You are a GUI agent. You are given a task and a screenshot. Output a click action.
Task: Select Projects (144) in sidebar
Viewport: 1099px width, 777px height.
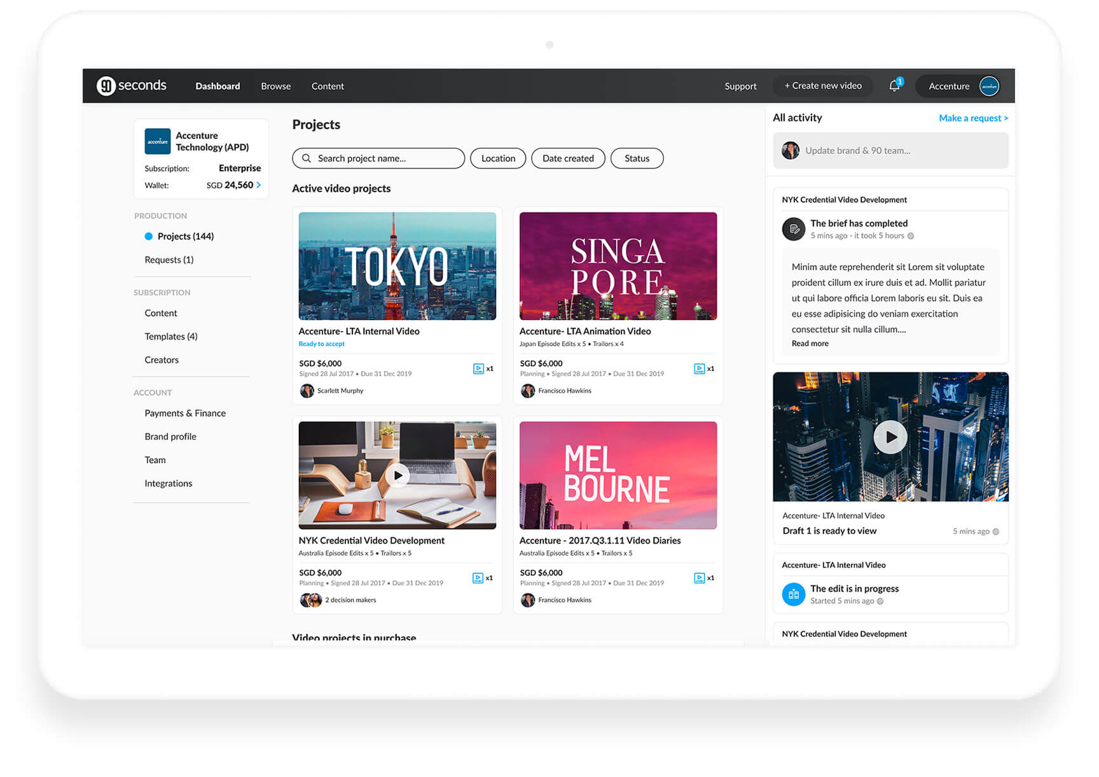(x=185, y=236)
